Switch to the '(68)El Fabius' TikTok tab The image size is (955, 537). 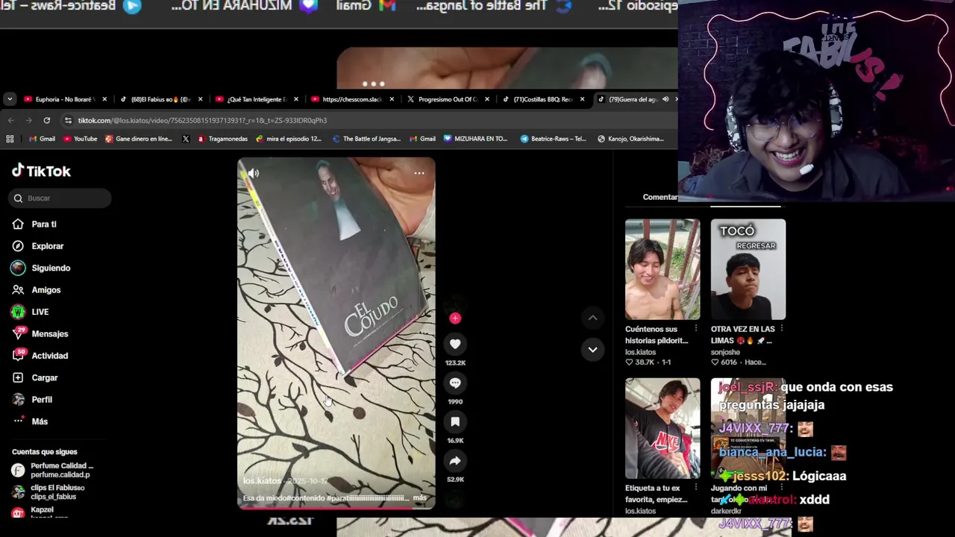tap(161, 99)
